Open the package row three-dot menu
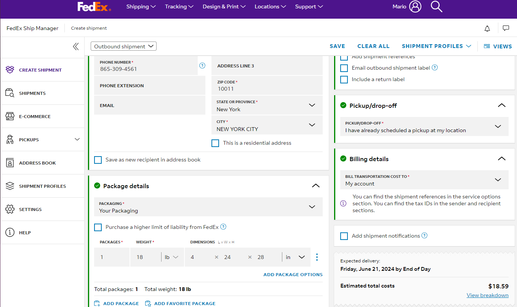Image resolution: width=517 pixels, height=307 pixels. click(x=317, y=257)
